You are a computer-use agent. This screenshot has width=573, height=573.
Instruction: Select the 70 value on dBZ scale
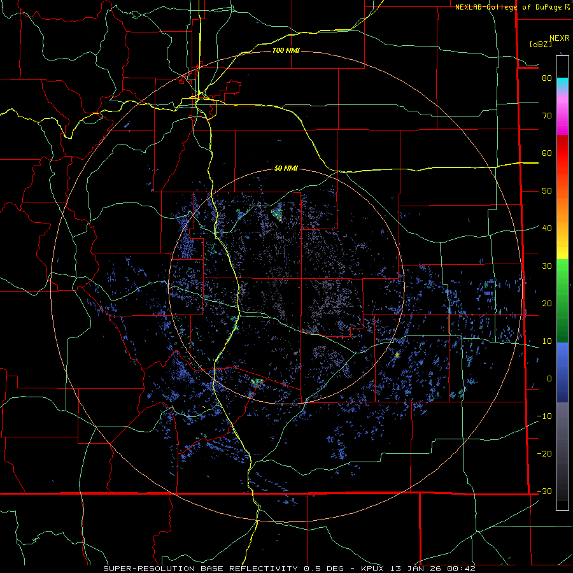[x=547, y=115]
